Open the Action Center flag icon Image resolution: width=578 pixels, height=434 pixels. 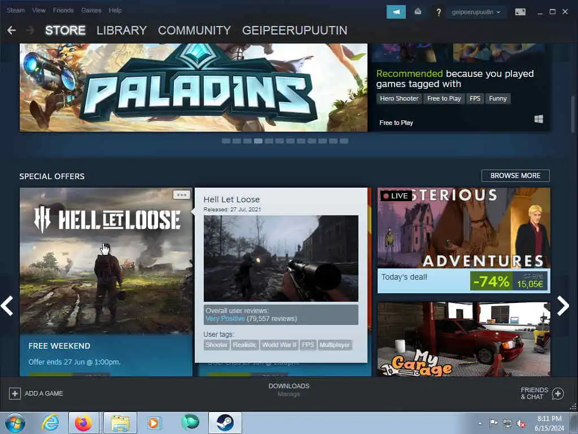pyautogui.click(x=493, y=423)
